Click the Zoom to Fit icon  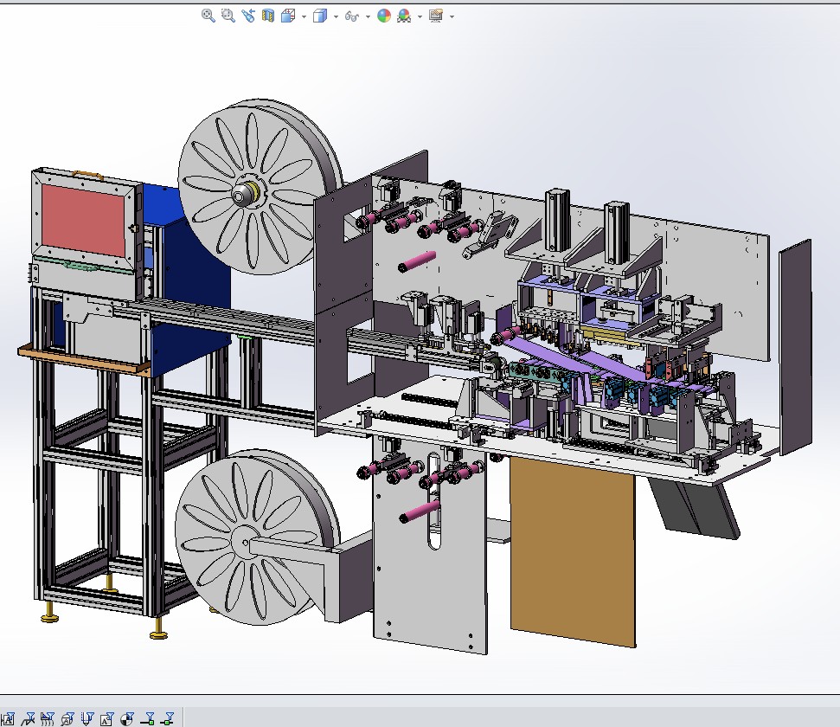point(208,16)
